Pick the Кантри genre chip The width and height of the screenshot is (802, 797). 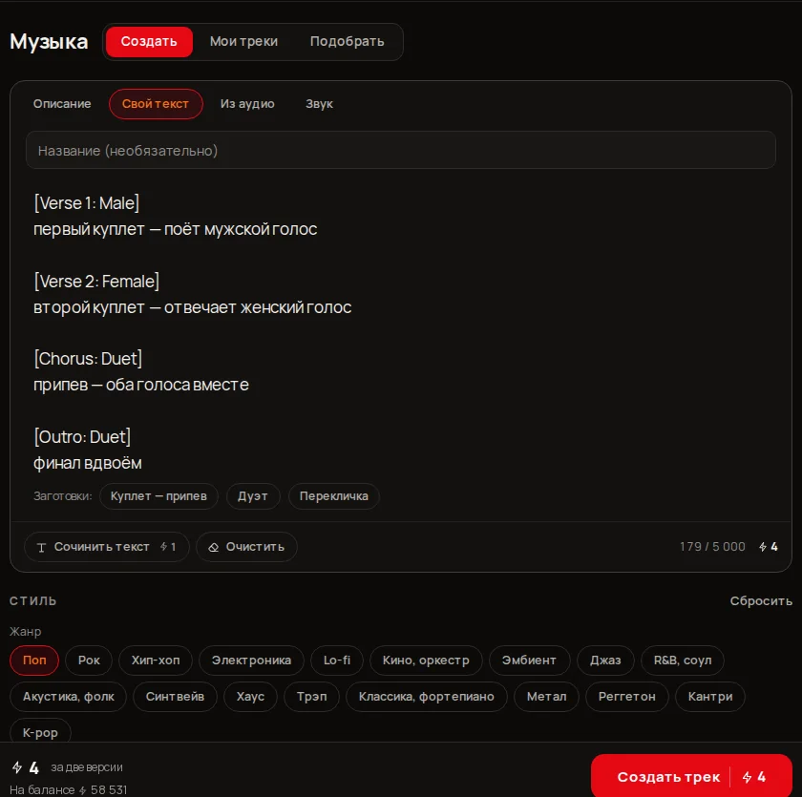pos(710,696)
